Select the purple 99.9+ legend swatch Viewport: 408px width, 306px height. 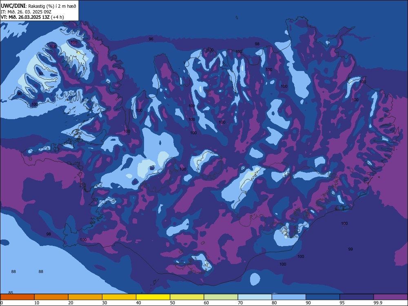[390, 297]
